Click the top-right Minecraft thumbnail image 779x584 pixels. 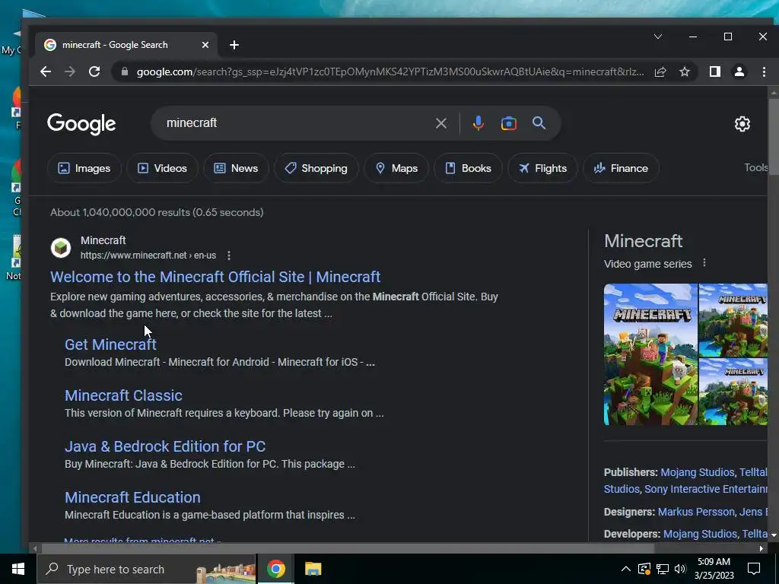point(733,320)
